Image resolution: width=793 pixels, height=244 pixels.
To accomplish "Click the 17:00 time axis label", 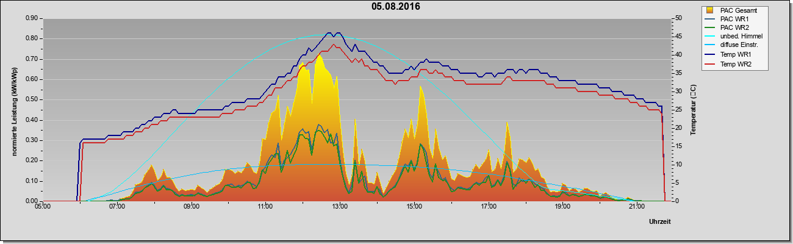I will point(488,207).
